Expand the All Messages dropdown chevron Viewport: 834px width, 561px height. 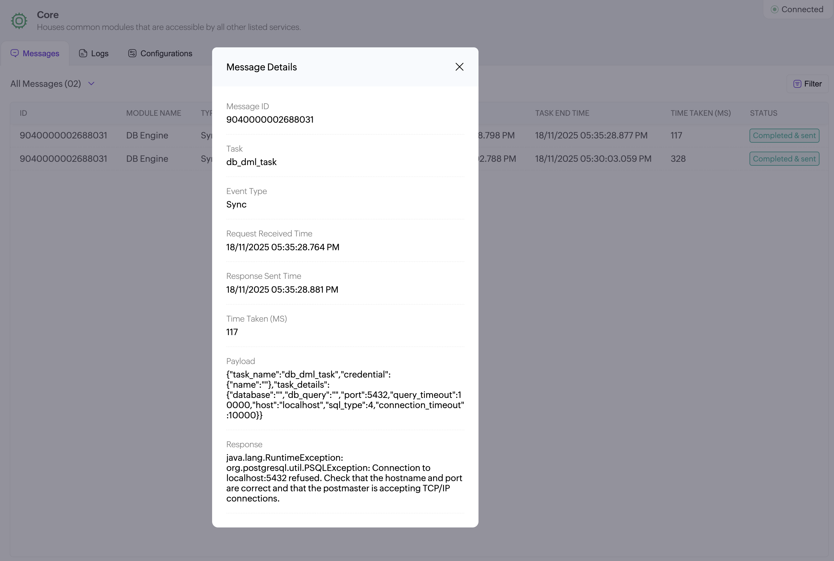tap(91, 84)
